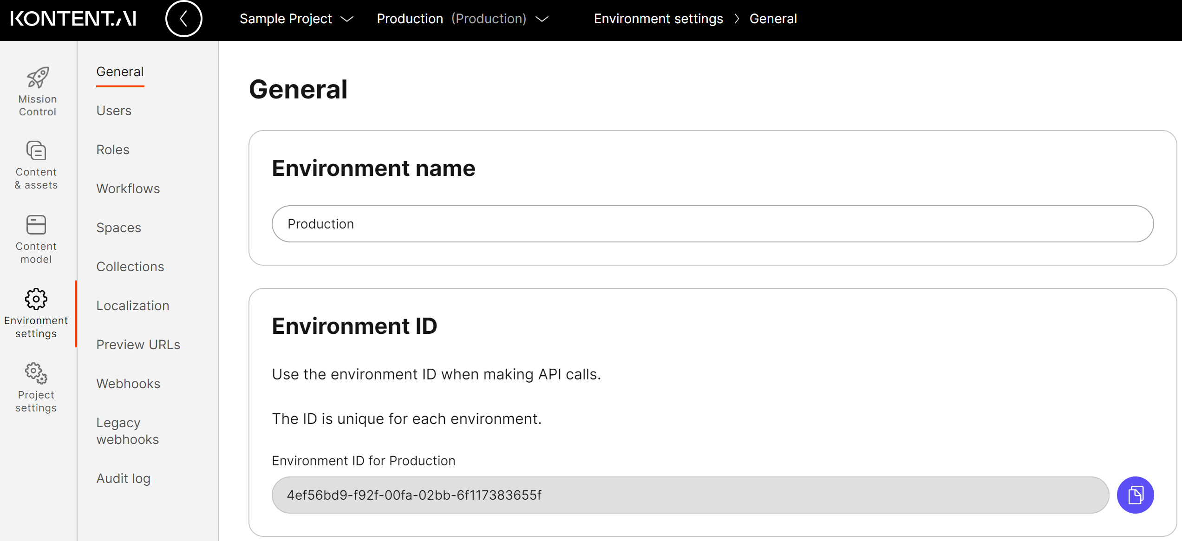The image size is (1182, 541).
Task: Open the Roles settings tab
Action: click(113, 150)
